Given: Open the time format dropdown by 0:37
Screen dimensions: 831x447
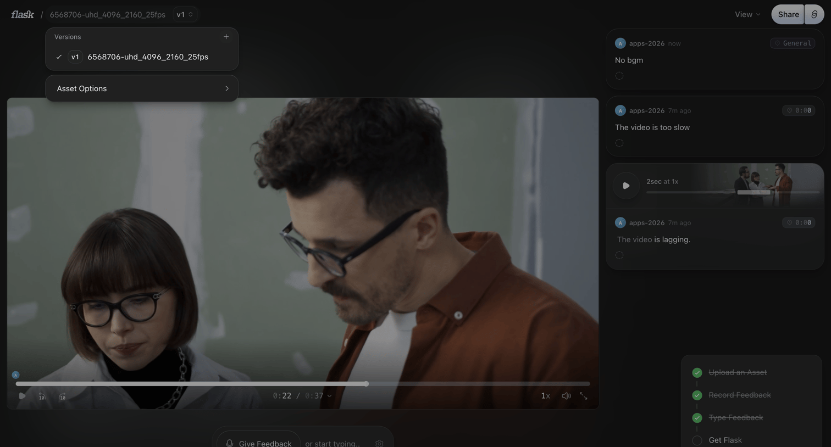Looking at the screenshot, I should tap(329, 396).
